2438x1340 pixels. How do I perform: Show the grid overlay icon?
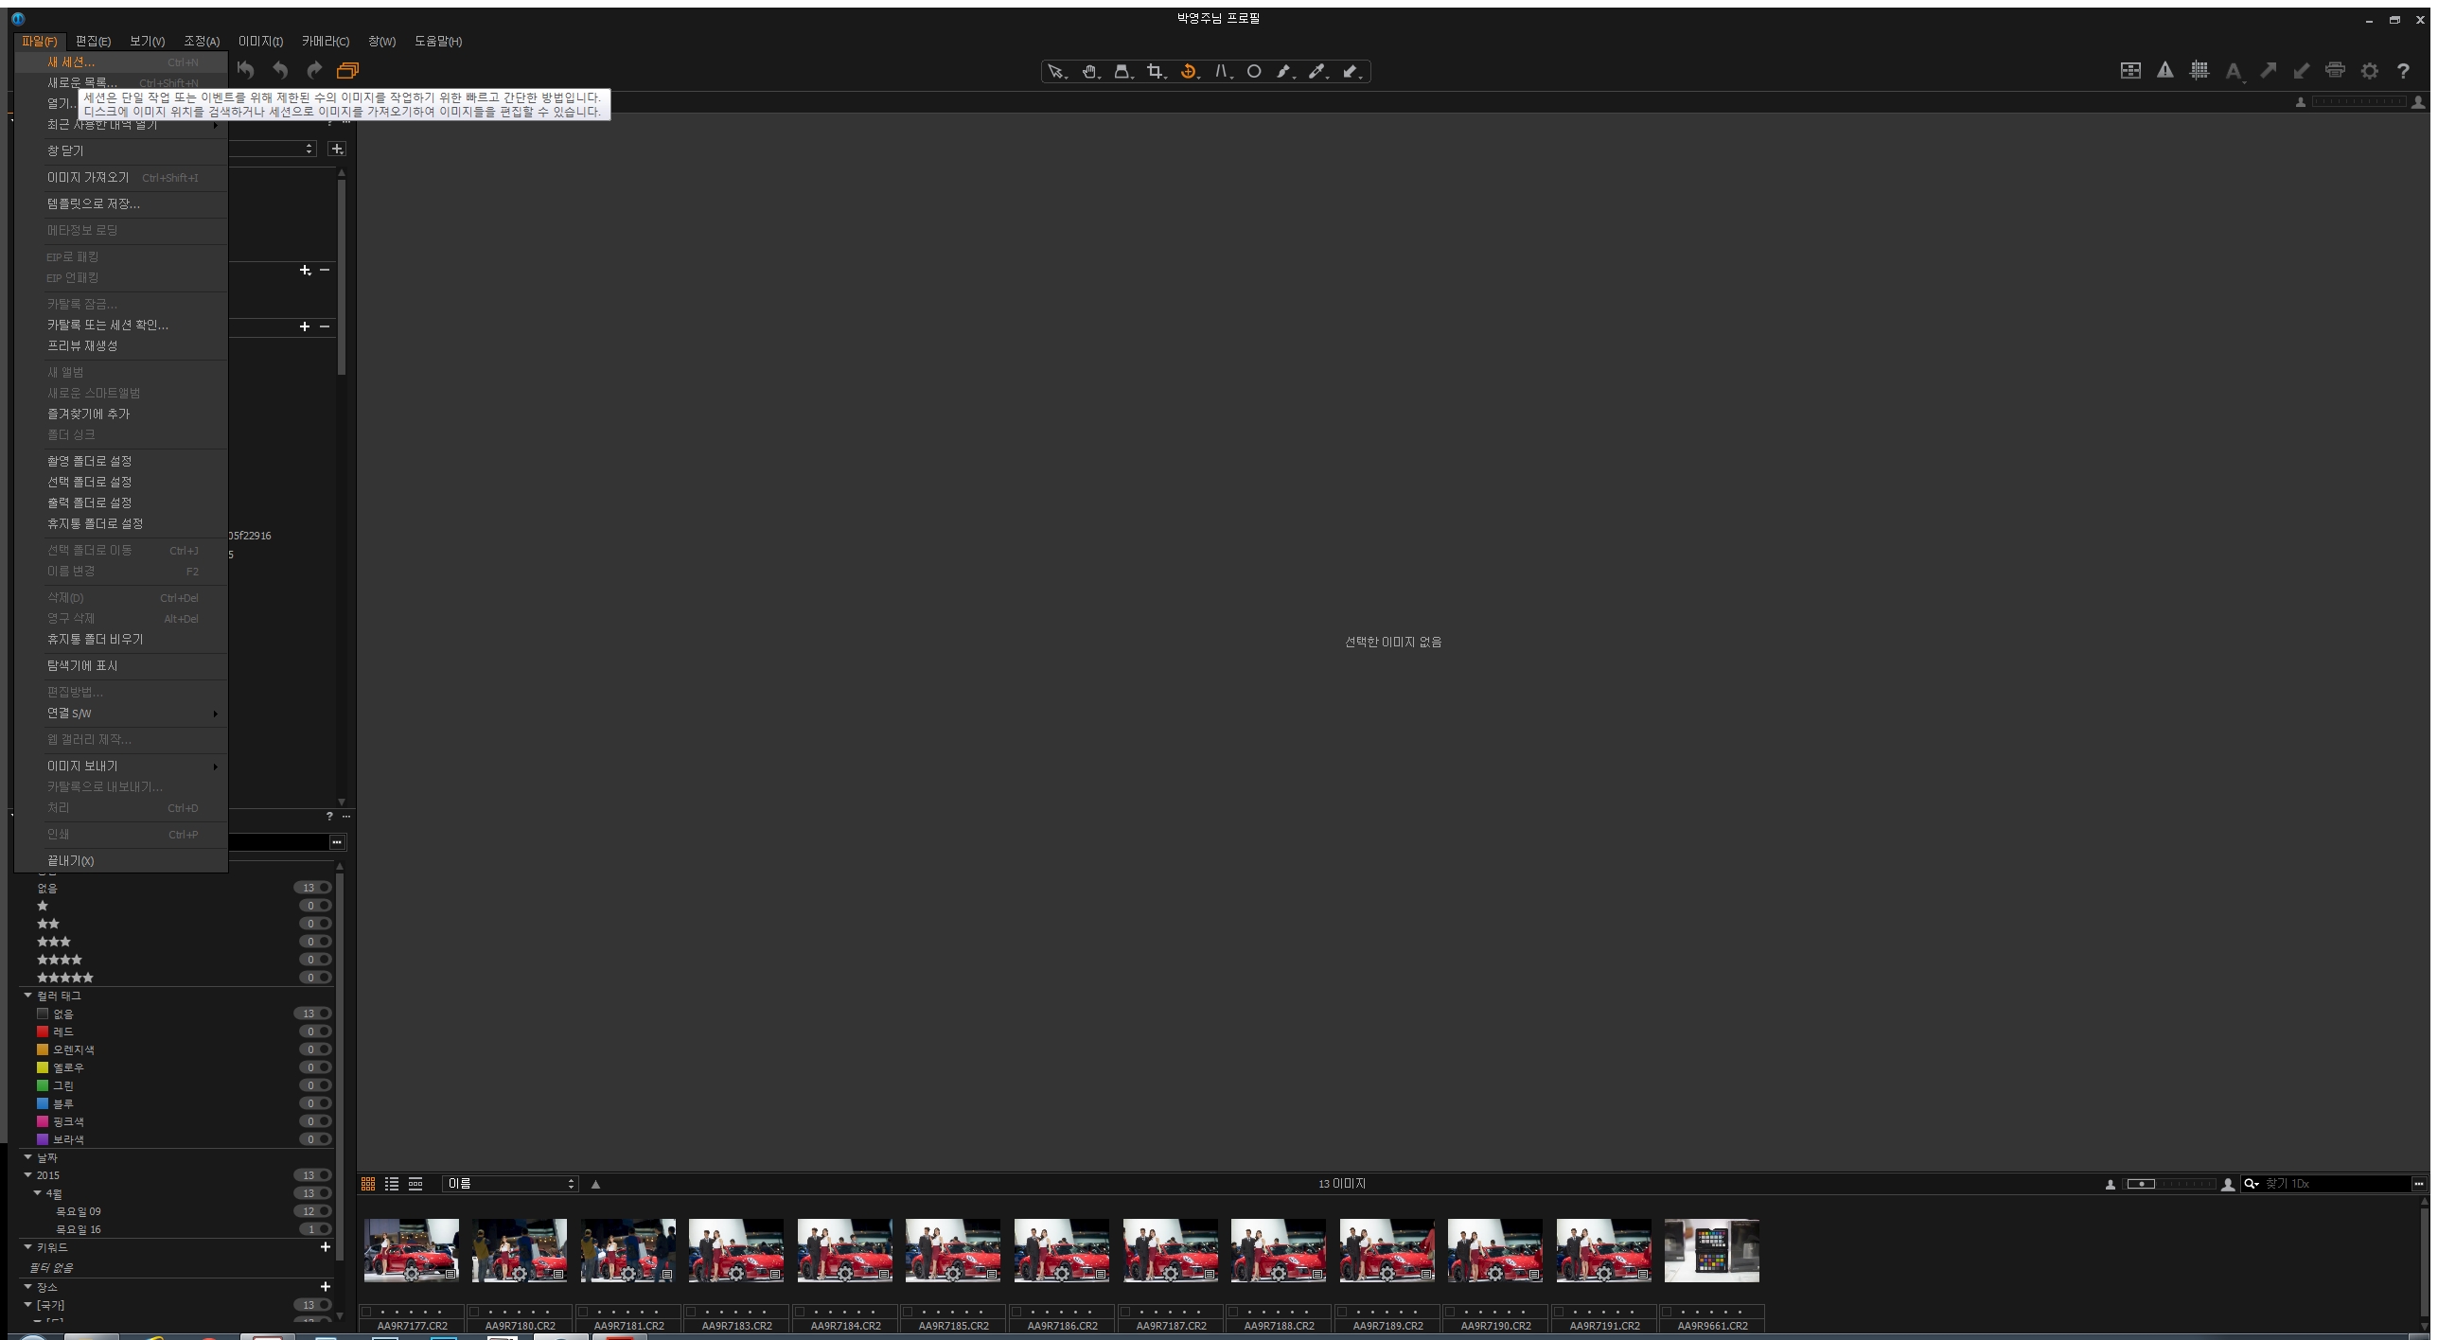(x=2199, y=70)
